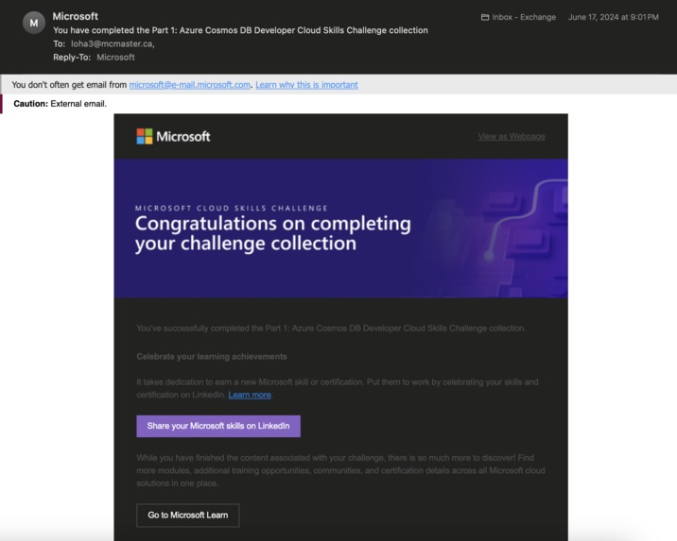
Task: Click the Inbox folder icon in header
Action: tap(485, 17)
